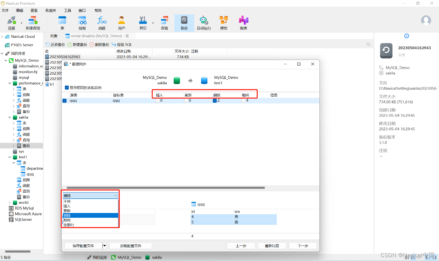439x261 pixels.
Task: Open the User (用户) toolbar icon
Action: [122, 23]
